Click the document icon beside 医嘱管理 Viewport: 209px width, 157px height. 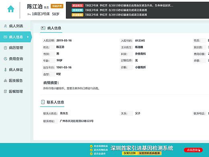point(5,91)
